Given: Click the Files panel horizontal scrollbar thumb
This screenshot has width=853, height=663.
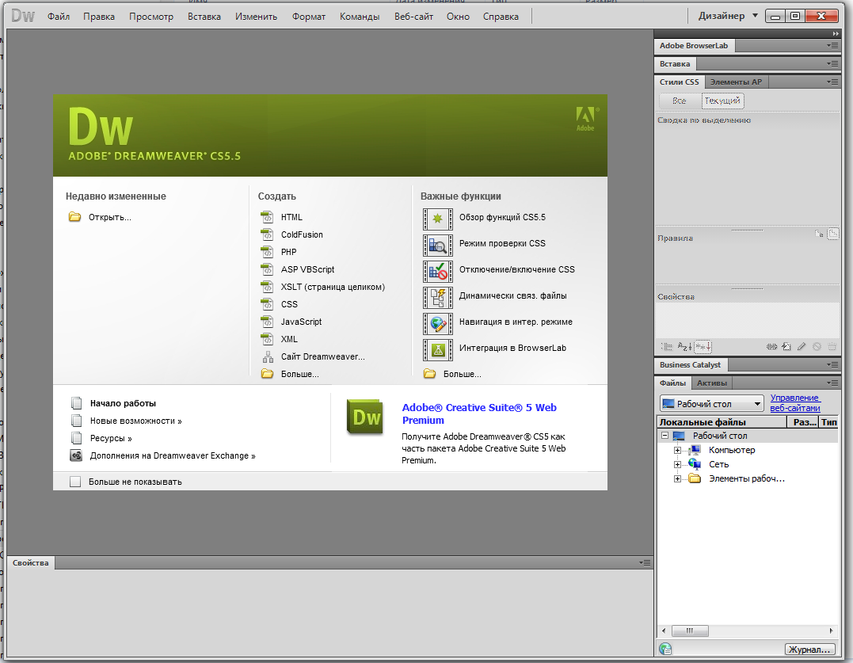Looking at the screenshot, I should click(690, 631).
